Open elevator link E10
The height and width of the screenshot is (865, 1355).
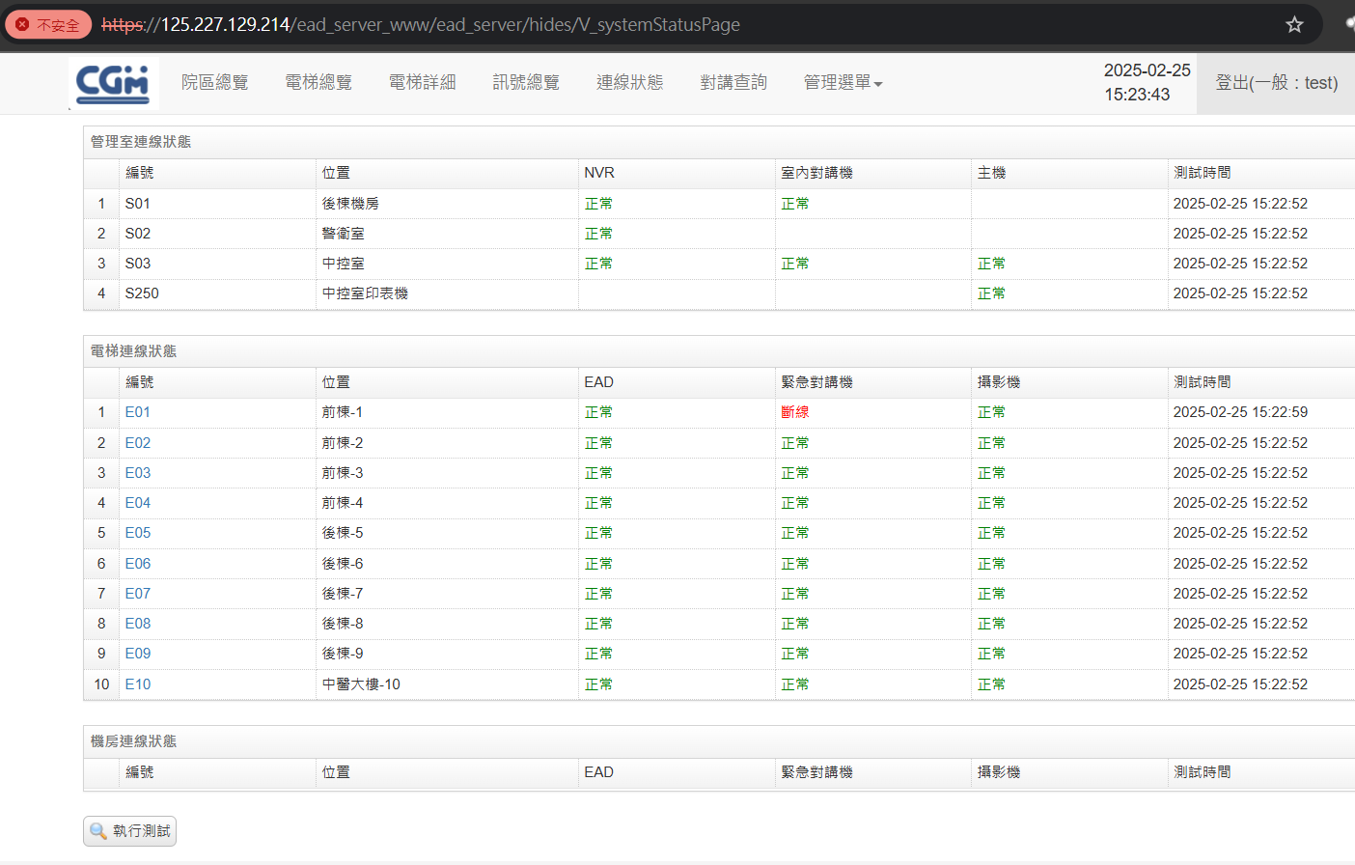click(138, 684)
